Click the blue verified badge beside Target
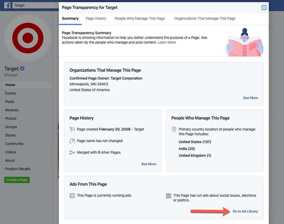Screen dimensions: 284x224 click(22, 68)
